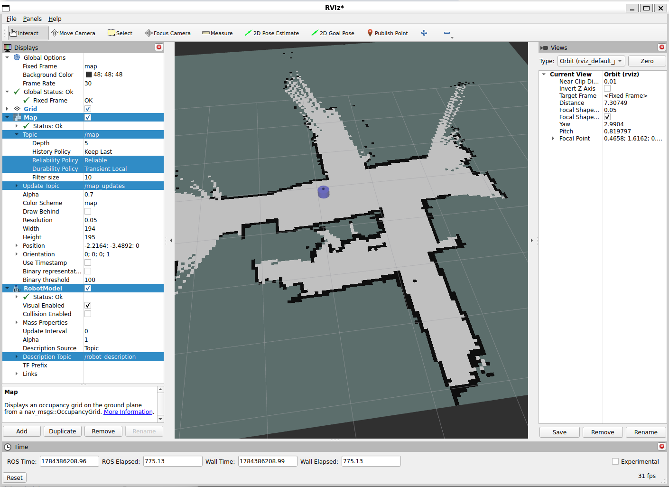This screenshot has width=669, height=487.
Task: Activate the 2D Pose Estimate tool
Action: (272, 33)
